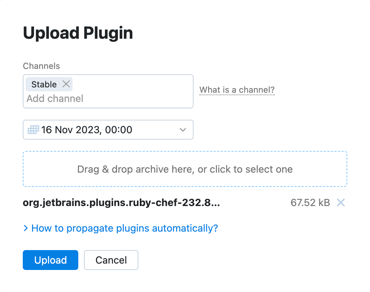This screenshot has width=370, height=292.
Task: Click the Upload Plugin dialog title
Action: tap(78, 33)
